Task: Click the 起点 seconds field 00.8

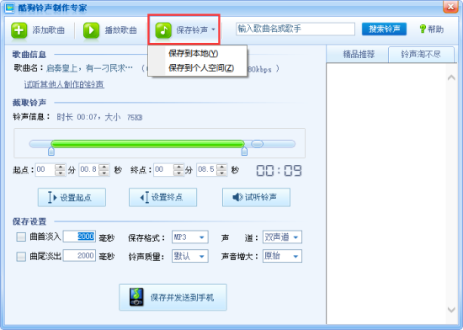Action: pyautogui.click(x=88, y=170)
